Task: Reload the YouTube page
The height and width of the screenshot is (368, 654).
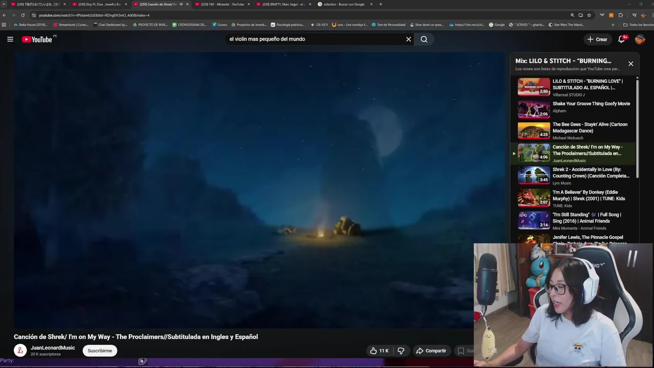Action: pos(22,15)
